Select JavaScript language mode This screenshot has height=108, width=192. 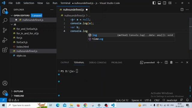pyautogui.click(x=172, y=100)
